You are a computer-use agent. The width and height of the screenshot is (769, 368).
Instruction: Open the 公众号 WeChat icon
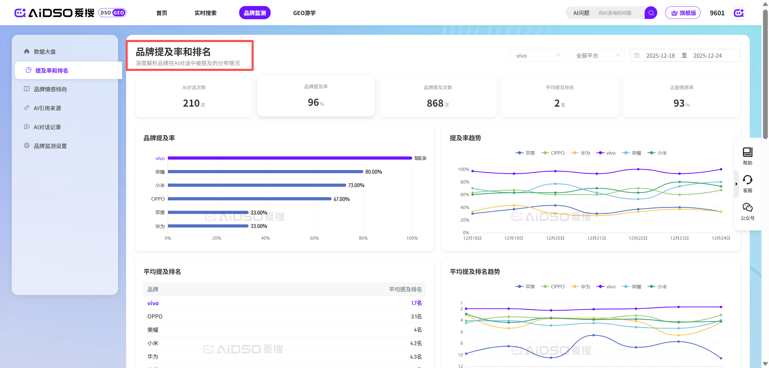(x=747, y=208)
